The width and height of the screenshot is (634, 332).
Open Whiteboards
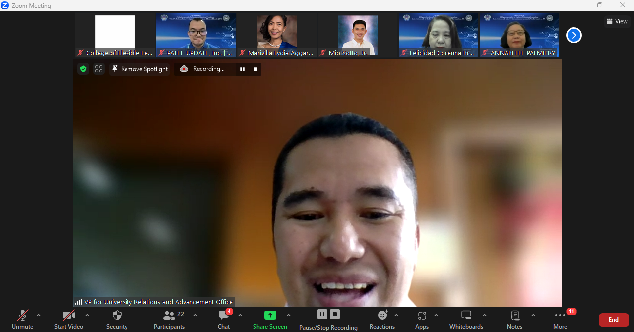[466, 319]
